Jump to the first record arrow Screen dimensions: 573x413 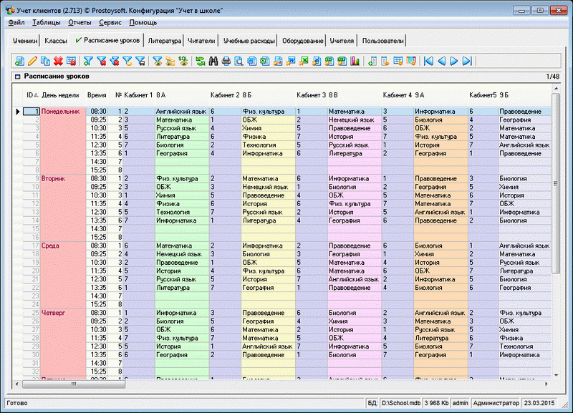[x=428, y=62]
